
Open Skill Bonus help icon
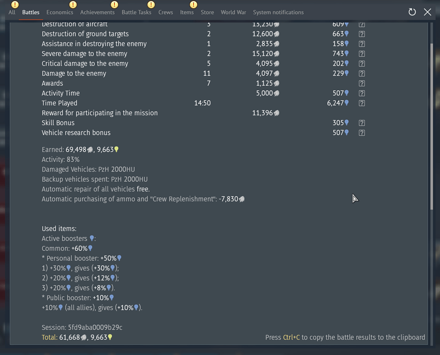click(x=362, y=123)
